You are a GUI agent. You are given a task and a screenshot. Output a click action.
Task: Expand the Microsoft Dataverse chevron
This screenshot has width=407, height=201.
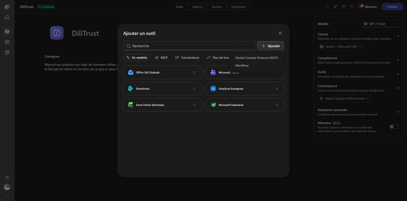pyautogui.click(x=277, y=105)
